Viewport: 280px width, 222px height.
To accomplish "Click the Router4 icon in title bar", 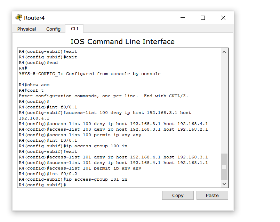I will click(x=19, y=18).
